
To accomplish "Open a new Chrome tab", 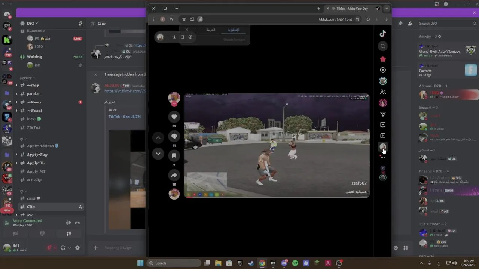I will 319,8.
